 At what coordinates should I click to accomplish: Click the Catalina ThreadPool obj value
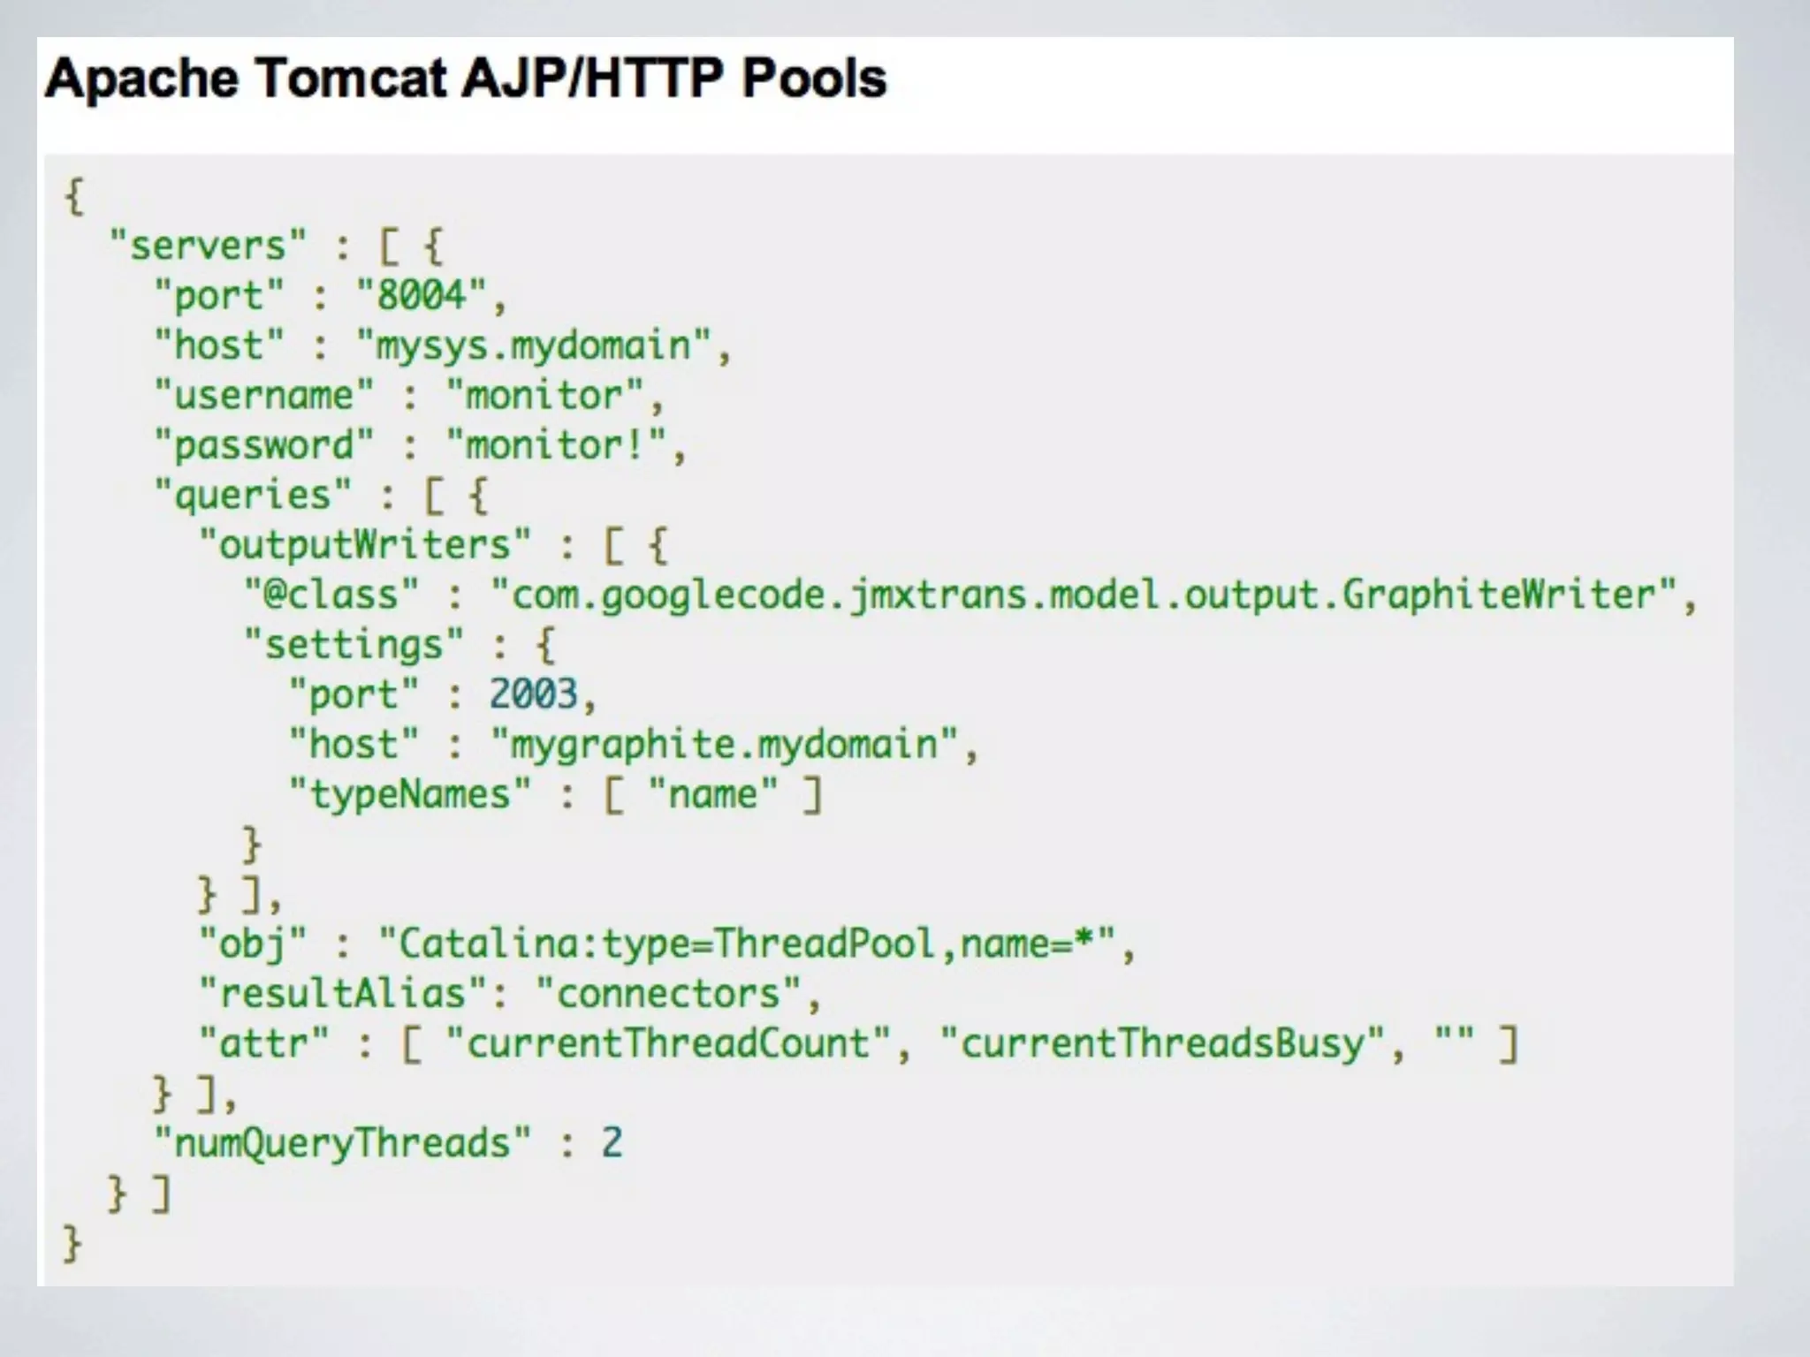(x=747, y=944)
